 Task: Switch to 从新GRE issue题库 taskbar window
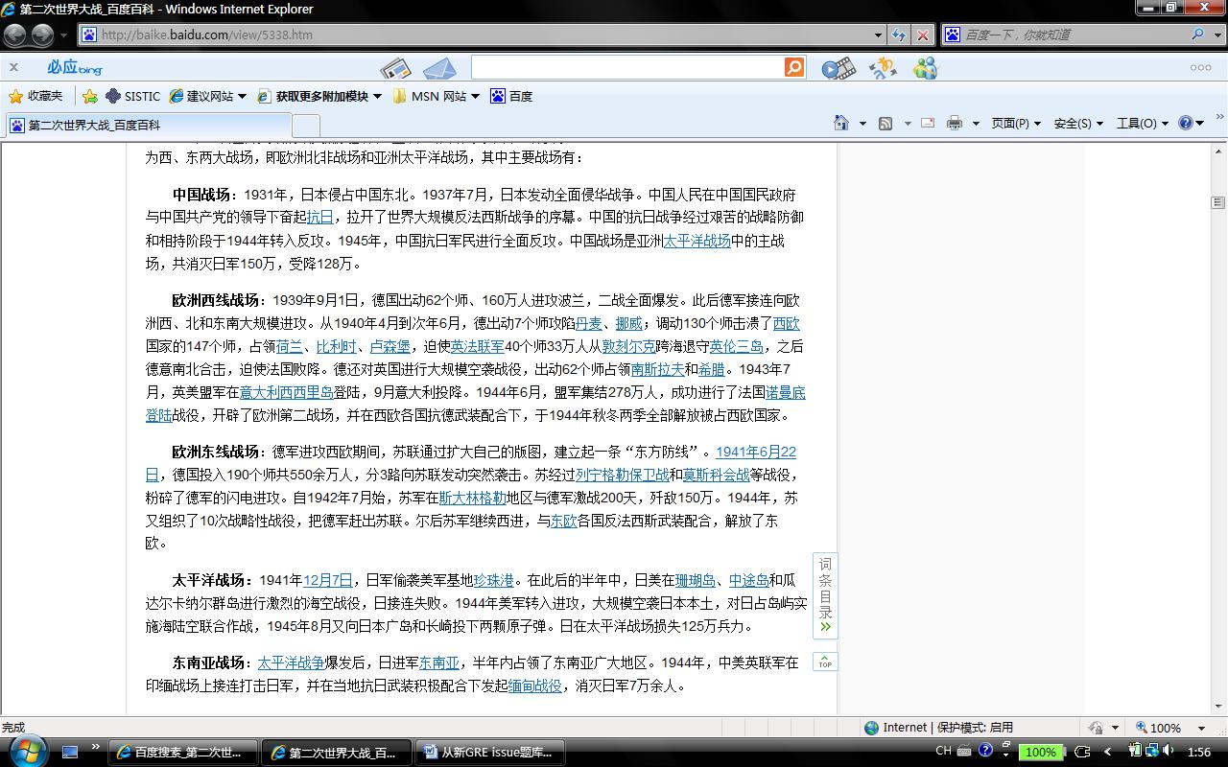489,753
